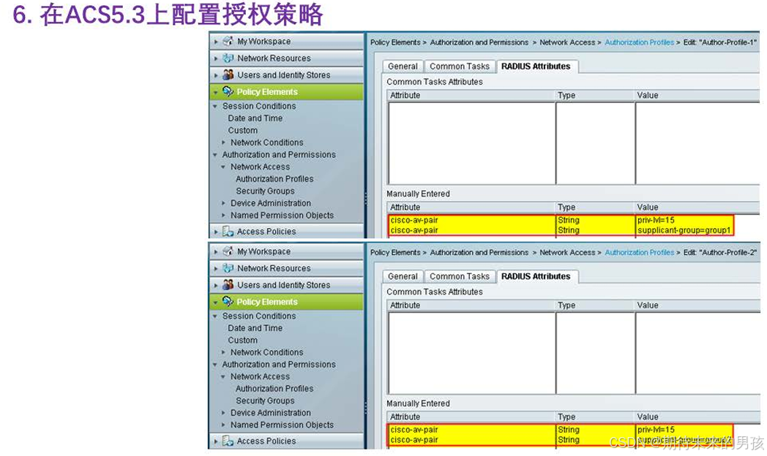Click the Access Policies icon in Author-Profile-2 panel
Screen dimensions: 767x456
(x=228, y=441)
